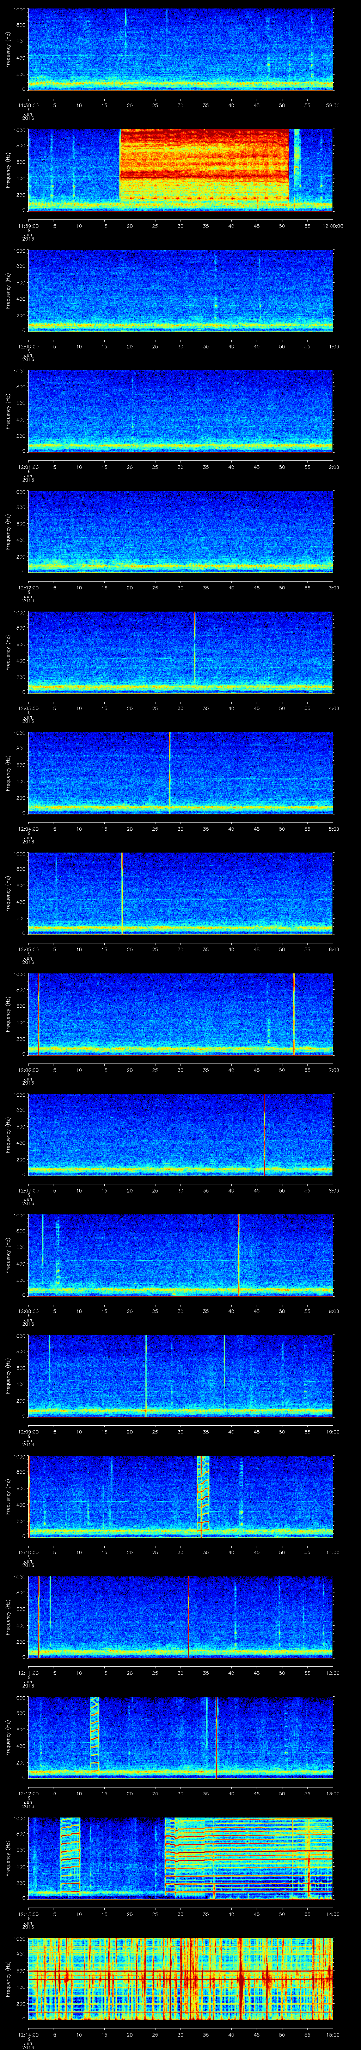
Task: Select the '12:13:00' start time label
Action: pos(28,1914)
